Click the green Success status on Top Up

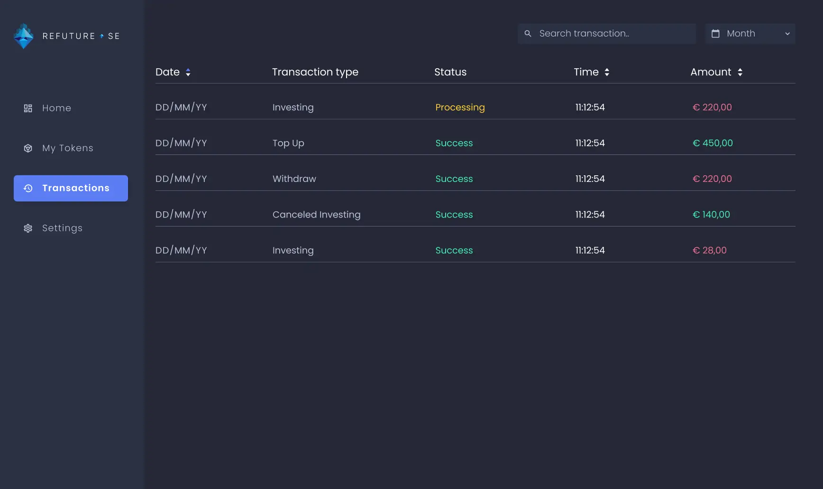454,143
